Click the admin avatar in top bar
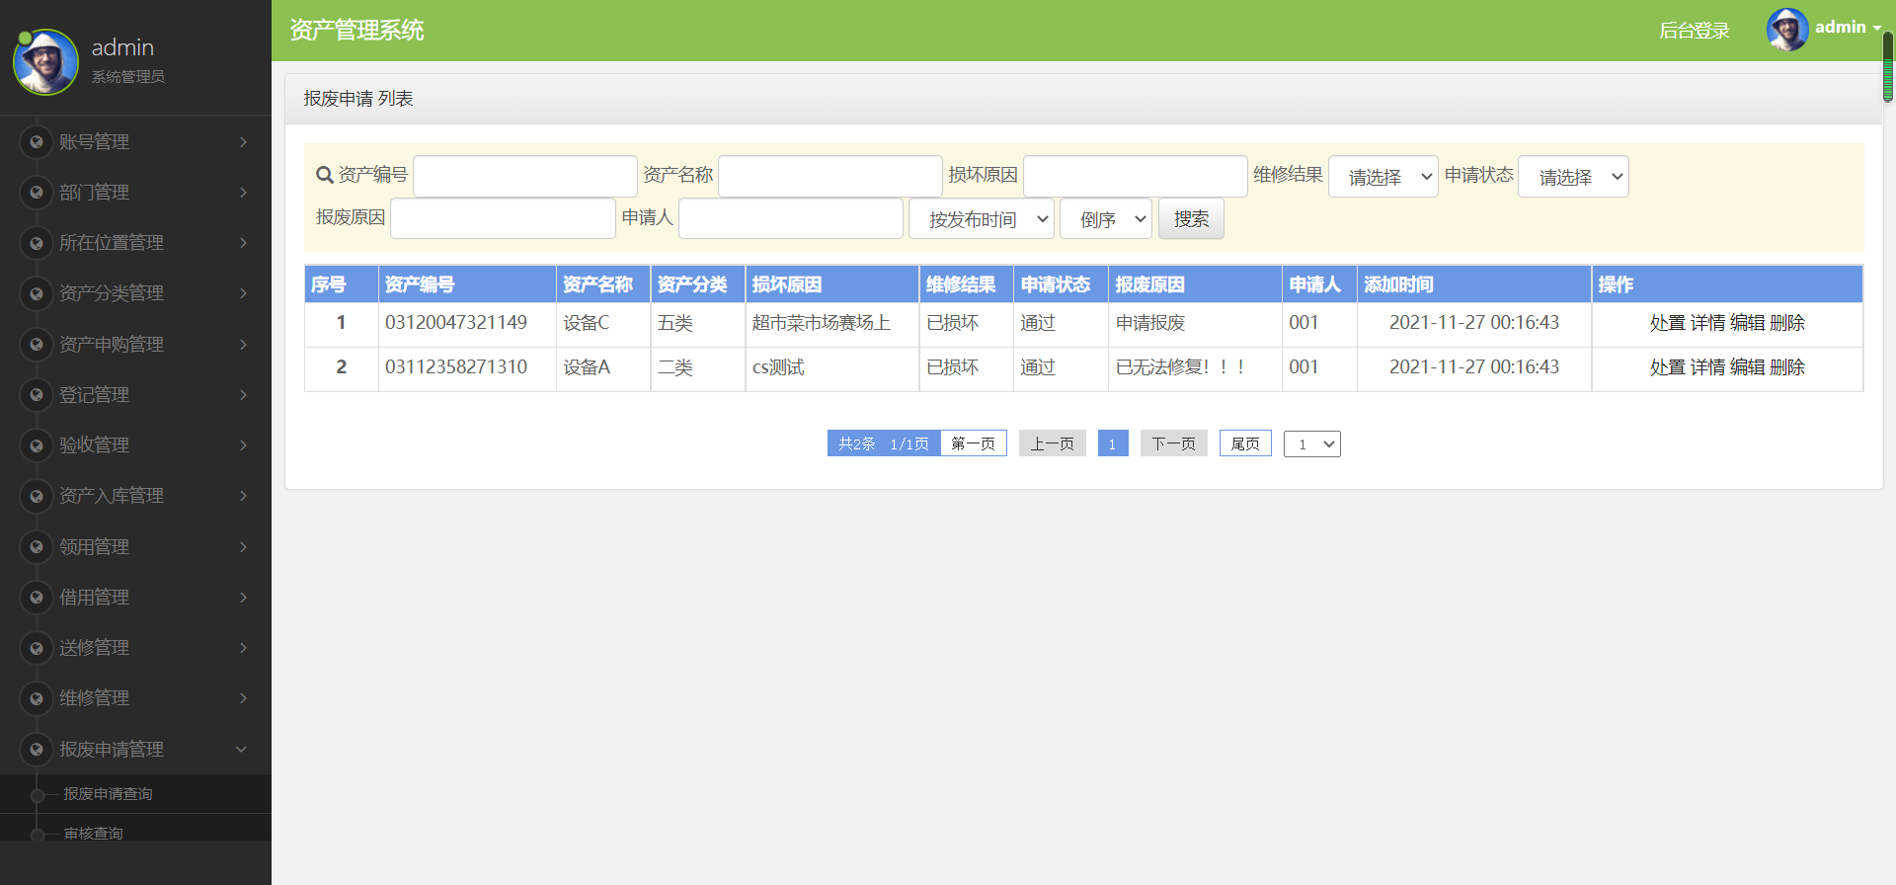 point(1787,30)
